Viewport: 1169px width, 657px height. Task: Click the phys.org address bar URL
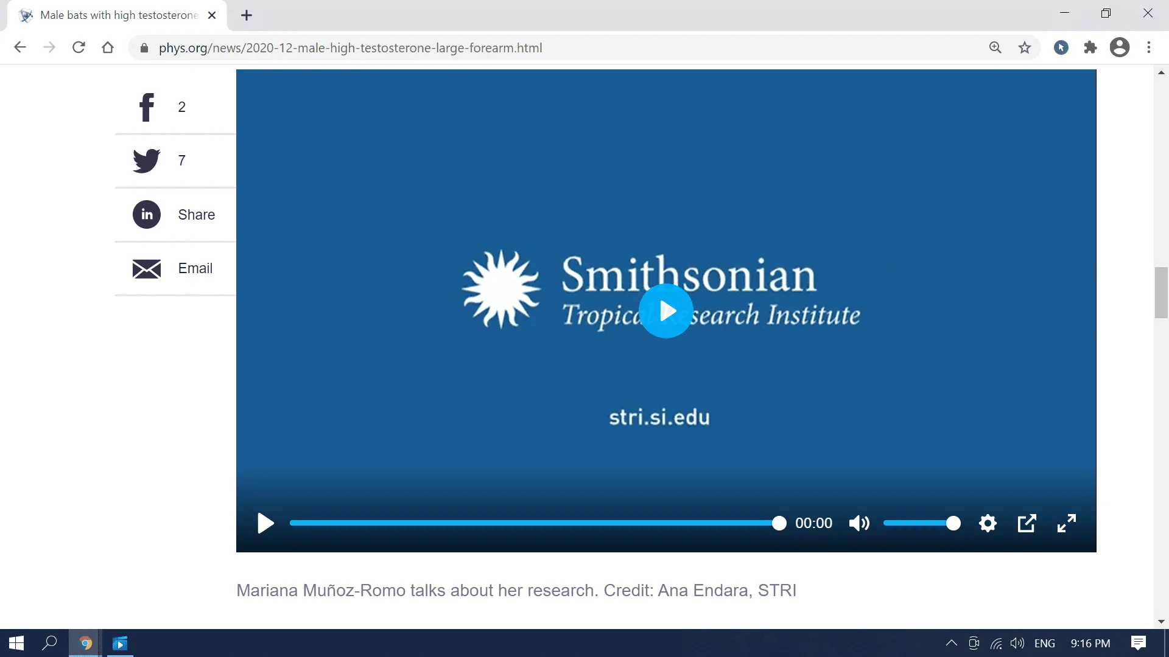click(351, 48)
